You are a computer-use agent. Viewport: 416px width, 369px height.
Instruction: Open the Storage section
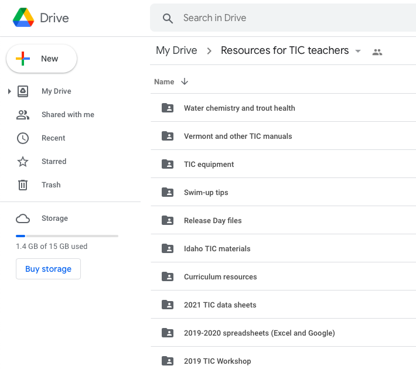[54, 218]
